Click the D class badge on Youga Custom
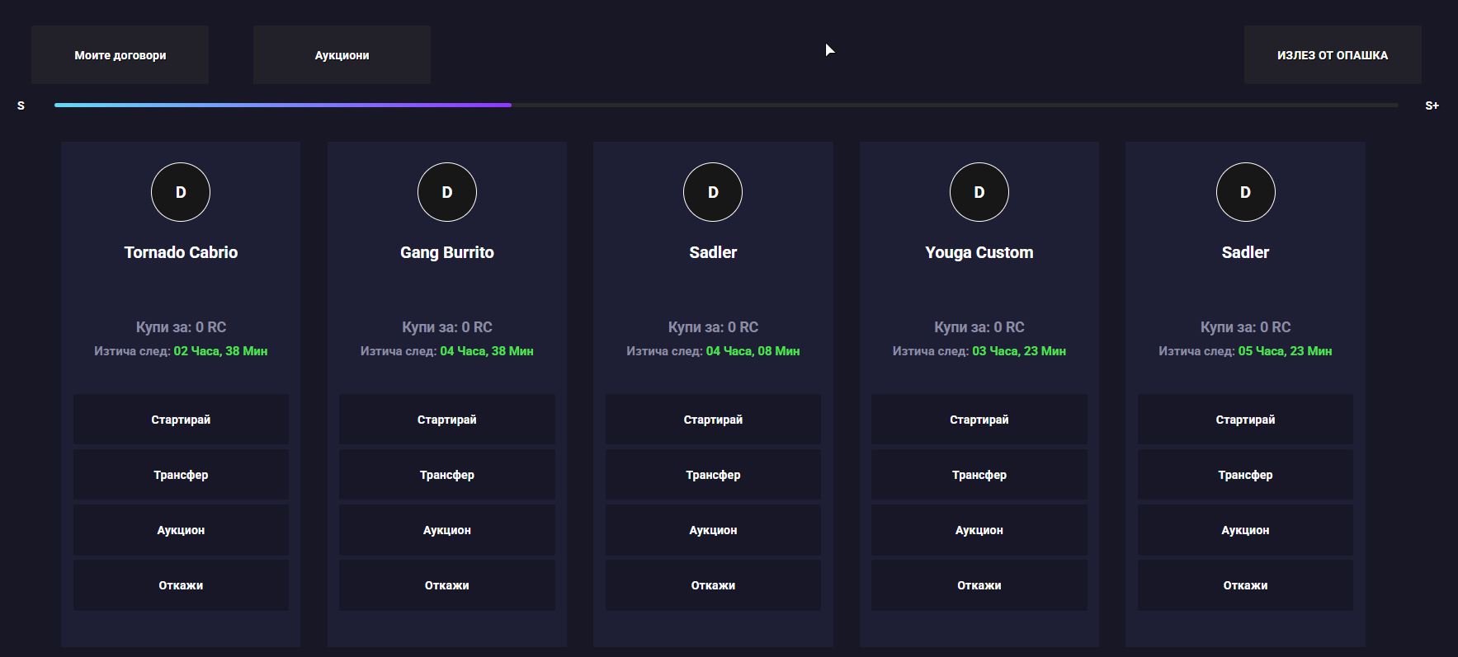Viewport: 1458px width, 657px height. click(x=979, y=192)
